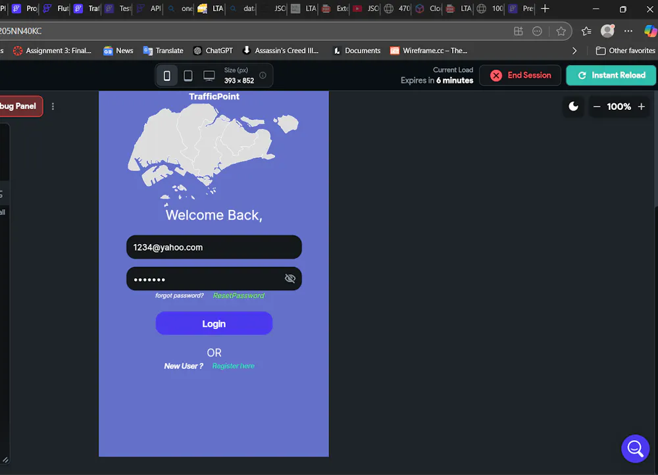Viewport: 658px width, 475px height.
Task: Select the phone device preview icon
Action: [167, 76]
